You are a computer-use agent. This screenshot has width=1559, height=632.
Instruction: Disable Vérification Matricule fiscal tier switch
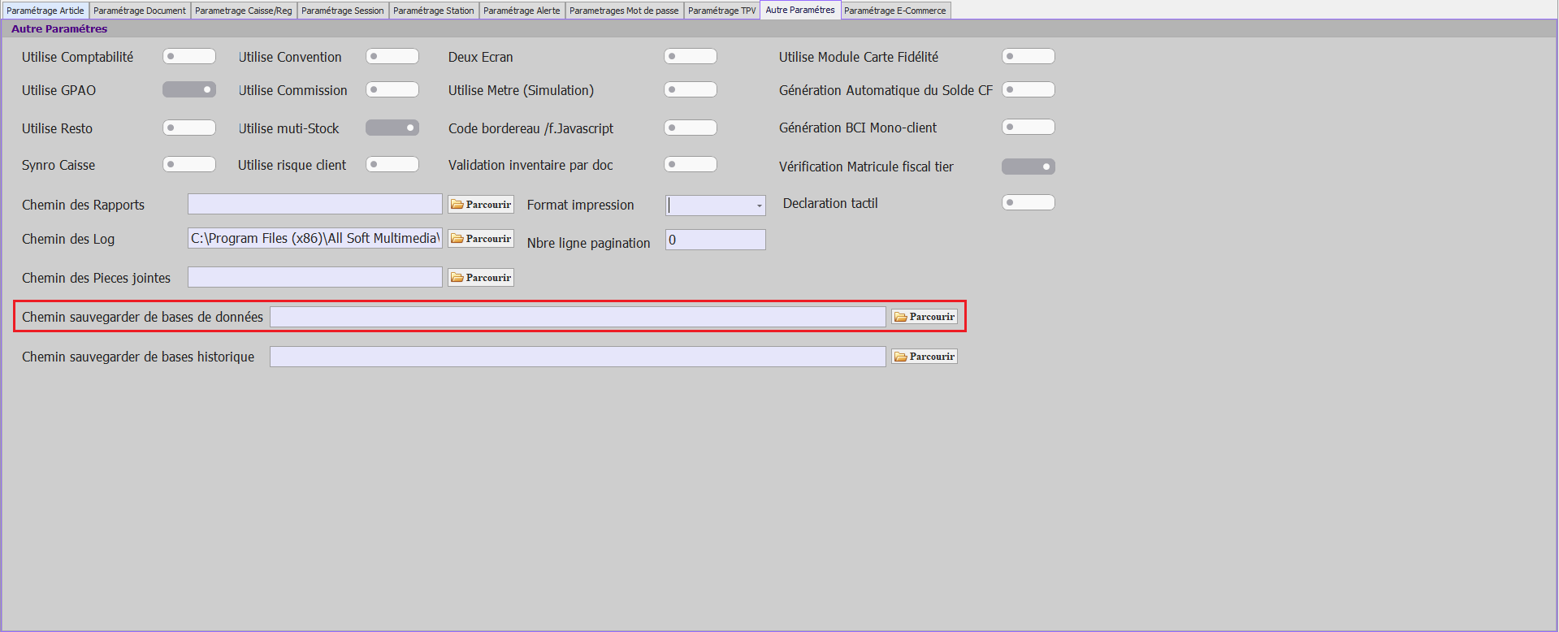pyautogui.click(x=1029, y=167)
